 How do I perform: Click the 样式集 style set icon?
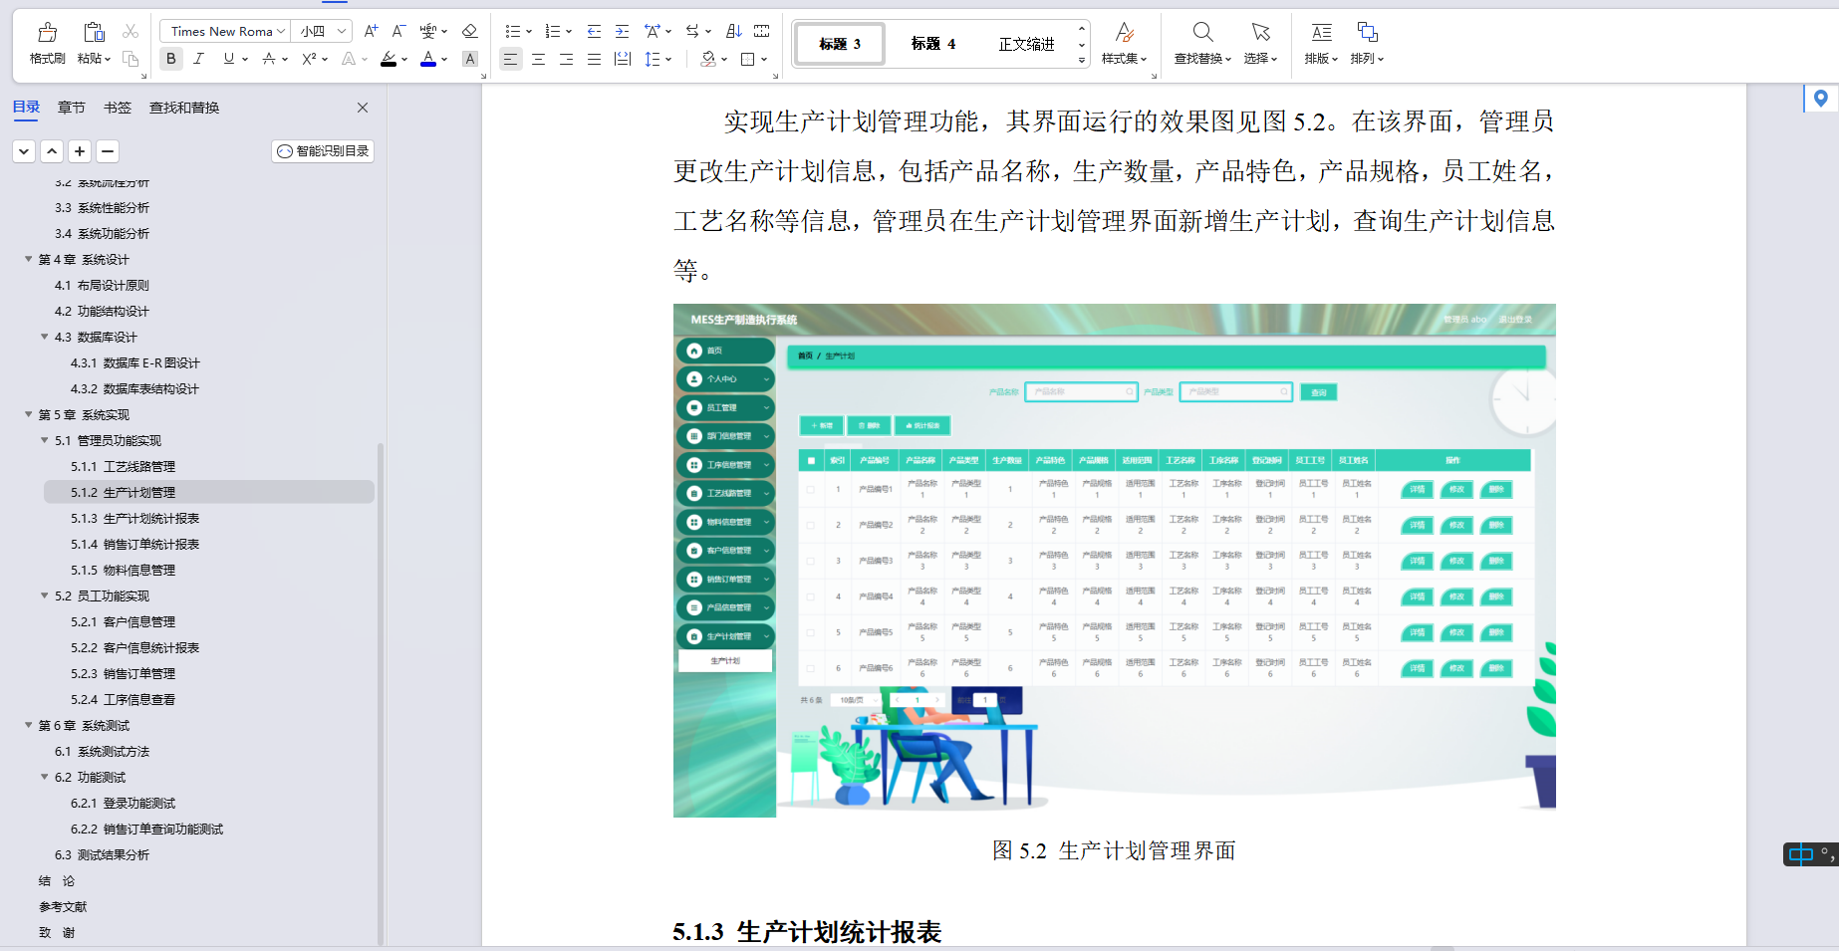pos(1124,33)
